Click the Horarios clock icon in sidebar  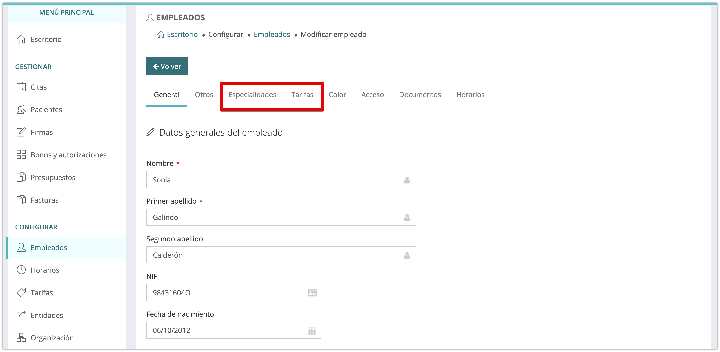click(21, 270)
